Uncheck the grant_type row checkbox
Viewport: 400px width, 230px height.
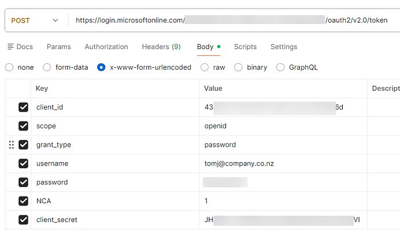coord(23,144)
